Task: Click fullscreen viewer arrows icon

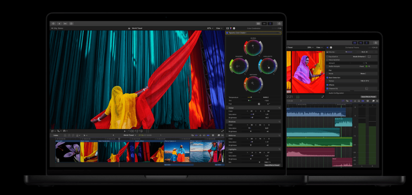Action: point(222,131)
